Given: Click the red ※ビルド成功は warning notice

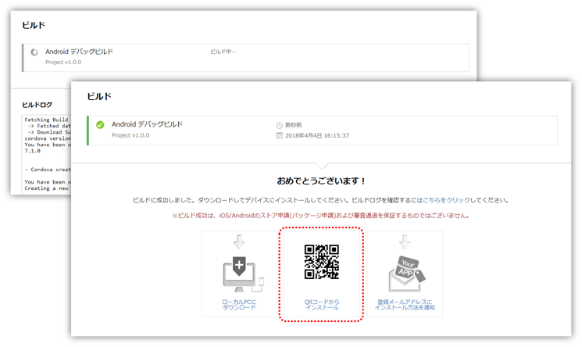Looking at the screenshot, I should [321, 216].
